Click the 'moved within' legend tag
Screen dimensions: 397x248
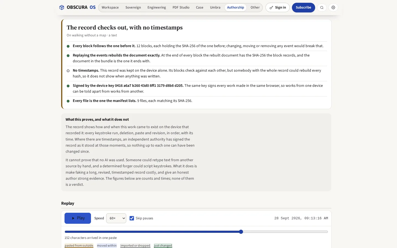(x=107, y=246)
